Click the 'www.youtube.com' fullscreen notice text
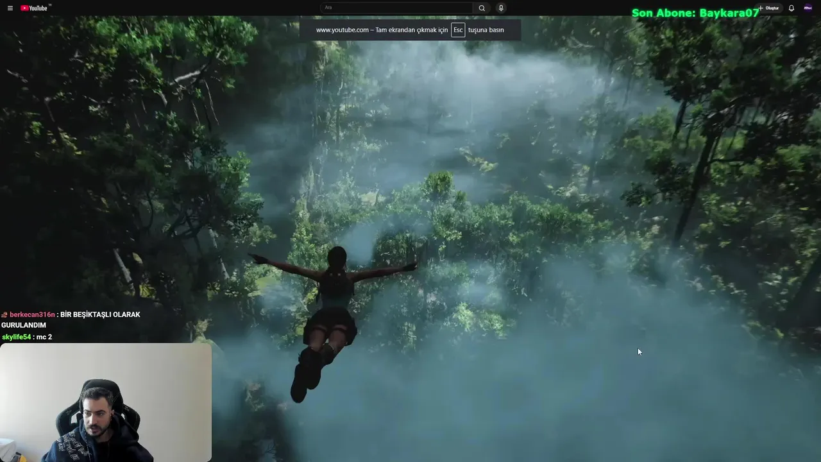 click(342, 30)
